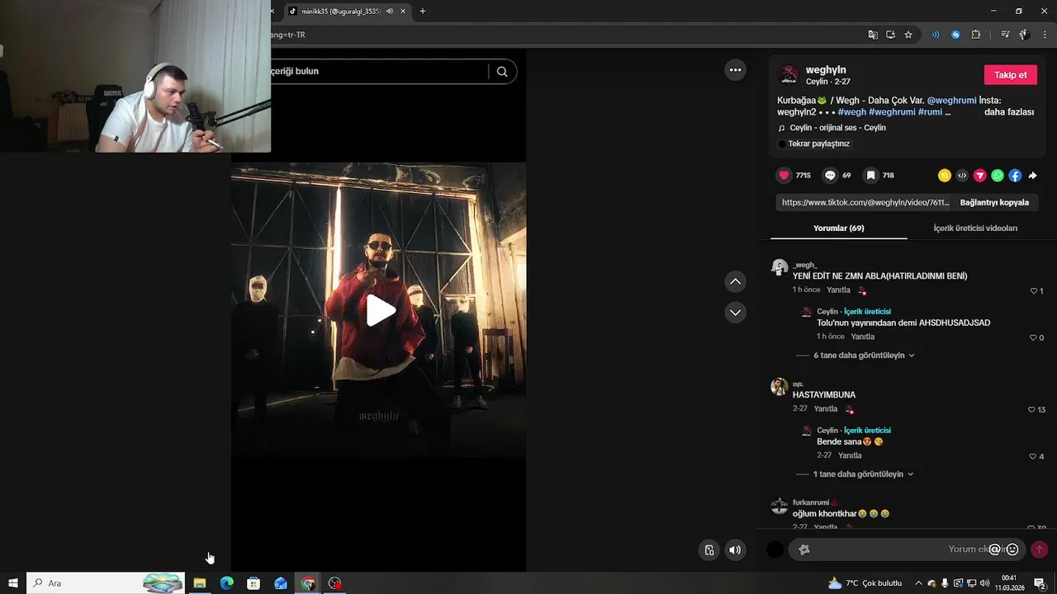1057x594 pixels.
Task: Click the Shazam extension icon
Action: 955,35
